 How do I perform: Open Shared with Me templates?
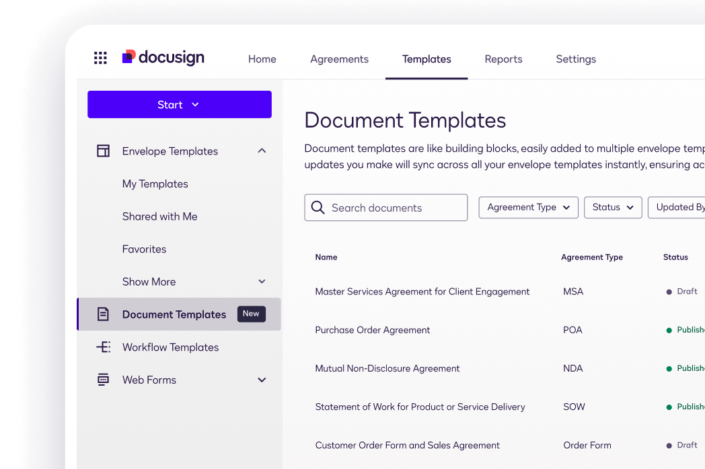click(x=159, y=216)
